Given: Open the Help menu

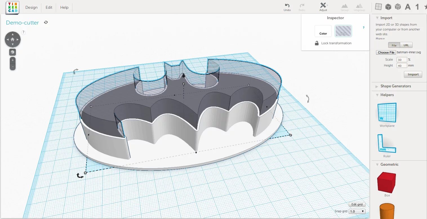Looking at the screenshot, I should 64,8.
